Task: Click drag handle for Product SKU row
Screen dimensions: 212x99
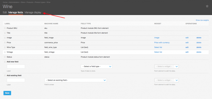Action: 5,28
